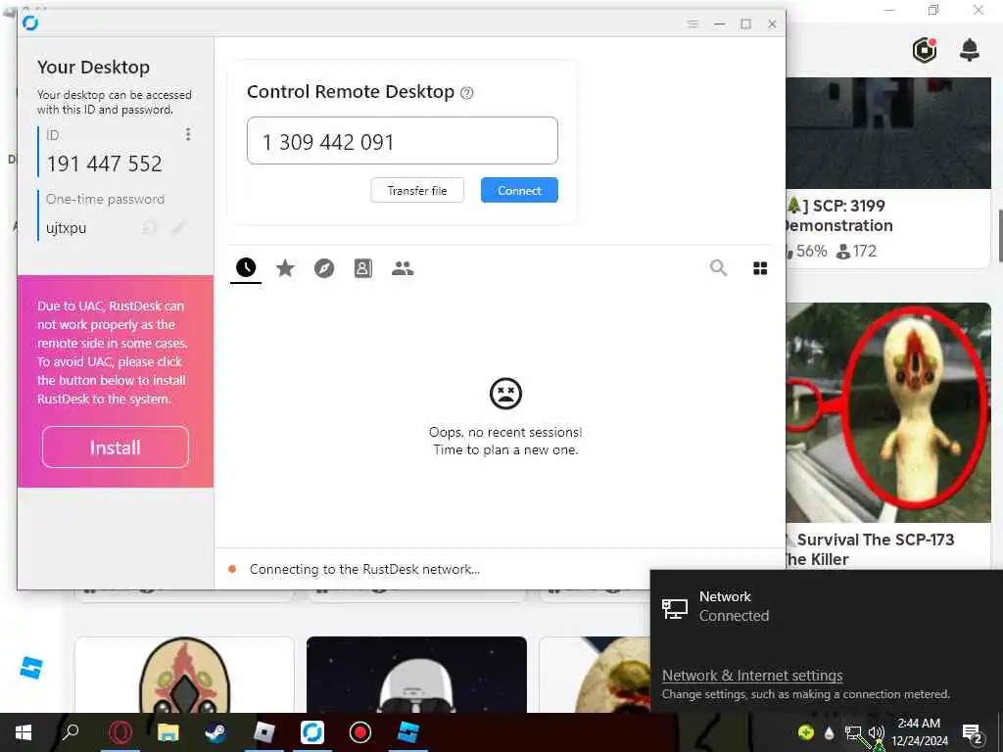The height and width of the screenshot is (752, 1003).
Task: Click the taskbar clock showing 2:44 AM
Action: tap(919, 732)
